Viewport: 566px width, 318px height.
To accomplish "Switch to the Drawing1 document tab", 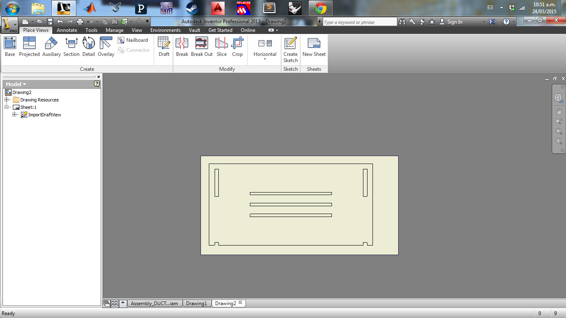I will 196,304.
